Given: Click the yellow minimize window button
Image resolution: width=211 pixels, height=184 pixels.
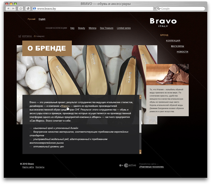Looking at the screenshot, I should (11, 4).
